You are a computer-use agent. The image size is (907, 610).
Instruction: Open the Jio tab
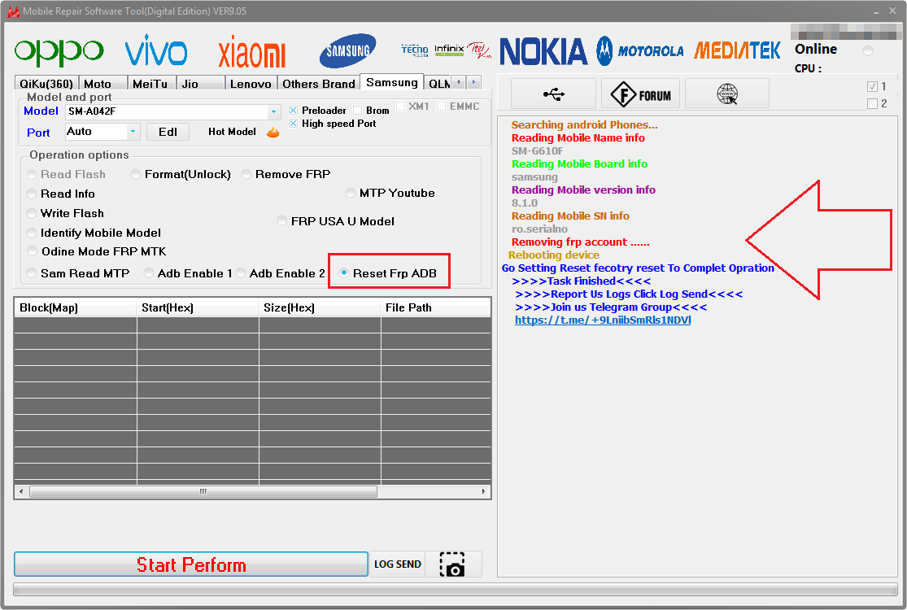pyautogui.click(x=200, y=83)
